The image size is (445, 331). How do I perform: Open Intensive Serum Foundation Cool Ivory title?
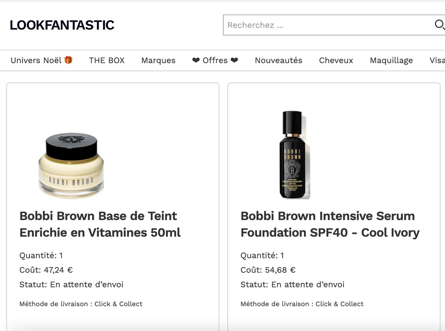(x=330, y=224)
